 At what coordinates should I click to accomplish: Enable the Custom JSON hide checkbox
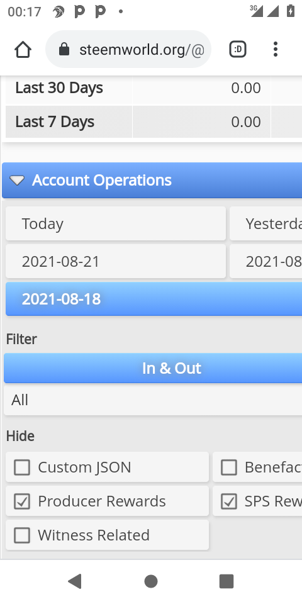click(22, 467)
